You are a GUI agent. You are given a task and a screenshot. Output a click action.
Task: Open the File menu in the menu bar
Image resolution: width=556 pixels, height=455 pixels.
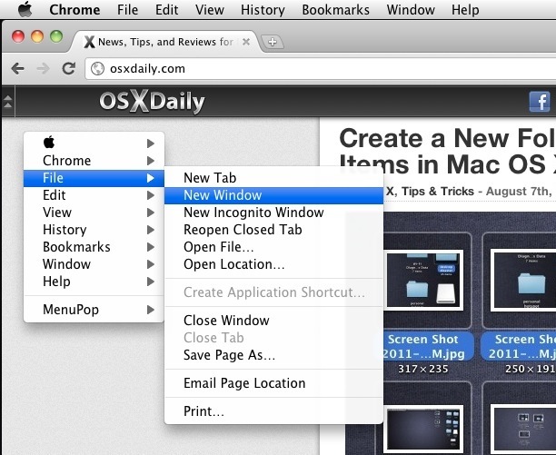(127, 10)
